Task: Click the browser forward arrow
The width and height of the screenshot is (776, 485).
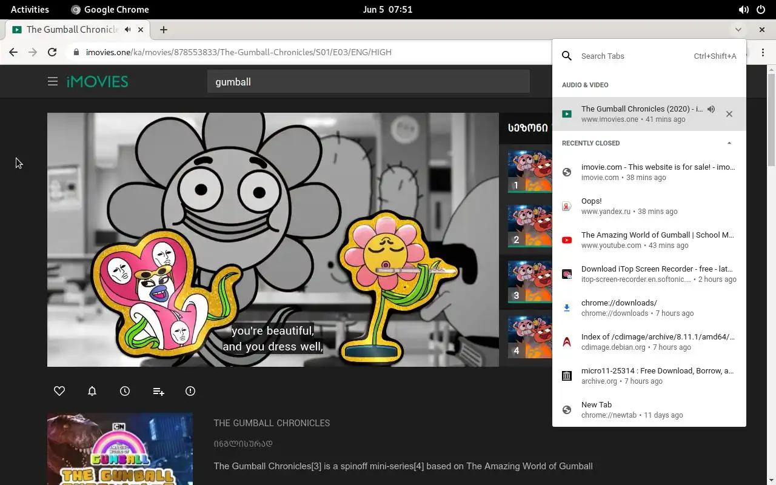Action: click(x=33, y=52)
